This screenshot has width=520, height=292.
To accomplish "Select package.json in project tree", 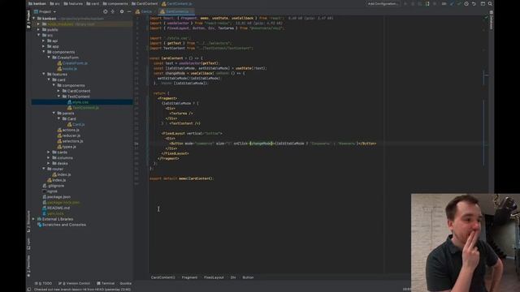I will (x=56, y=197).
